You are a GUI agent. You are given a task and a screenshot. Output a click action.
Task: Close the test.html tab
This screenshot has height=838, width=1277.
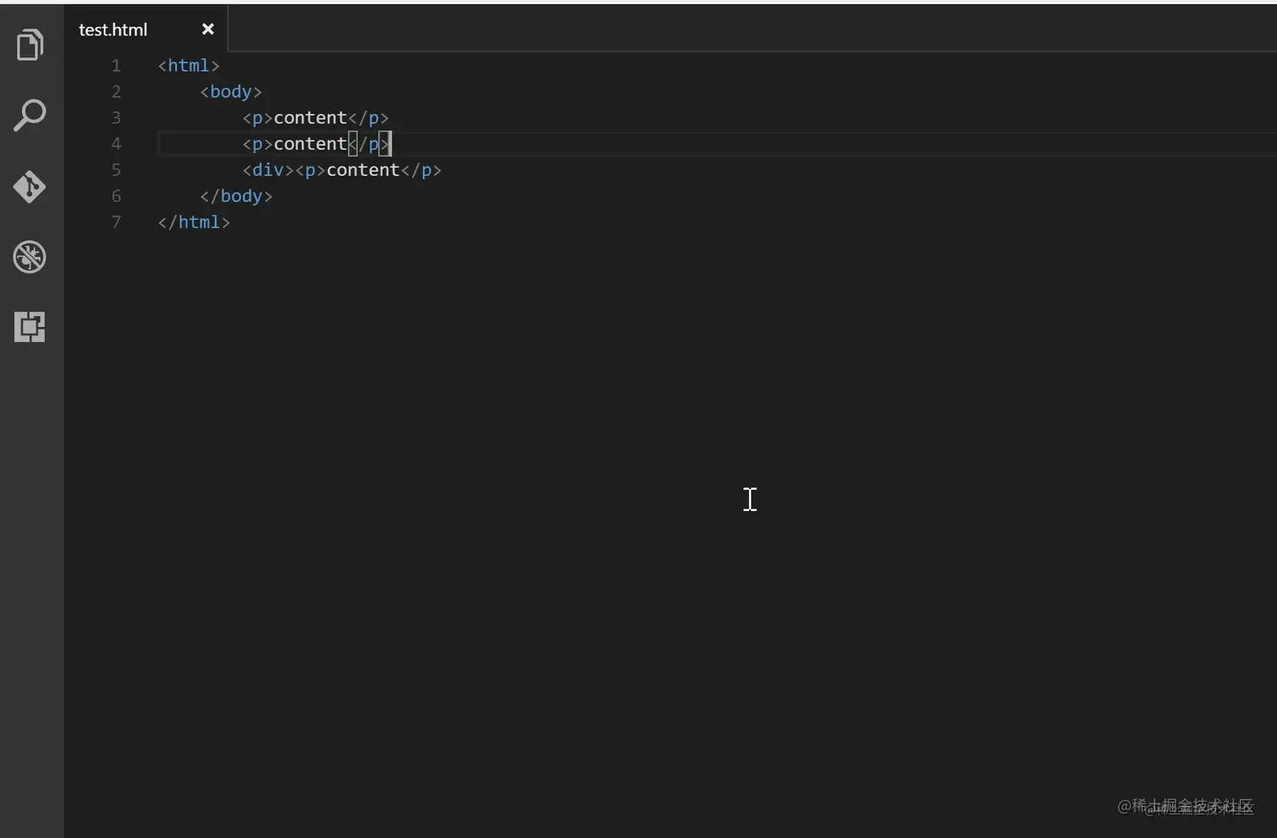(x=208, y=30)
